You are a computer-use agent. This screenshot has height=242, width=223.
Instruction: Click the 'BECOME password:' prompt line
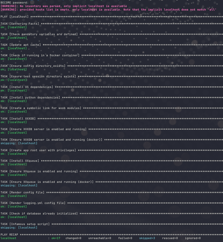15,3
